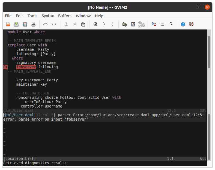Expand the Tools menu

(32, 16)
